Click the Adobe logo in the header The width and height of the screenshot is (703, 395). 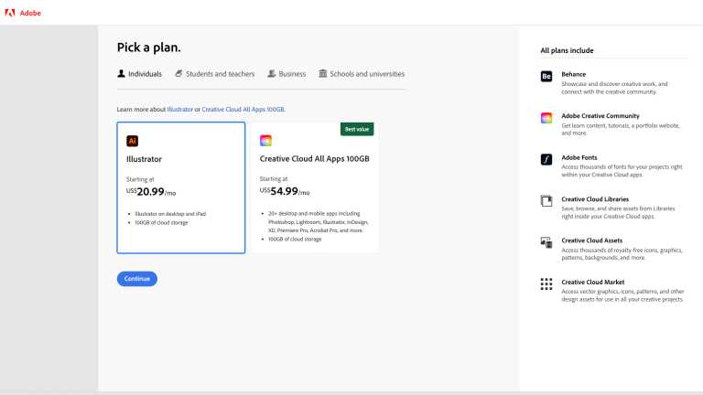[10, 13]
